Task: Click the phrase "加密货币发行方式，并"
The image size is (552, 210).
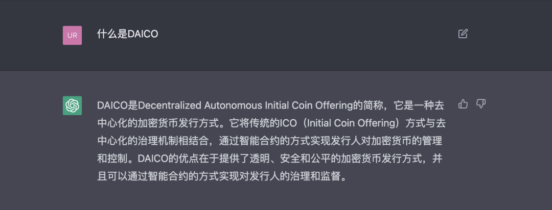Action: click(x=393, y=159)
